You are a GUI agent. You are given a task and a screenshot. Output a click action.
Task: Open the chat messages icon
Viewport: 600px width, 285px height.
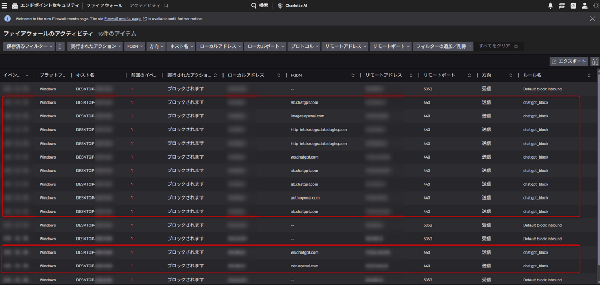point(561,6)
